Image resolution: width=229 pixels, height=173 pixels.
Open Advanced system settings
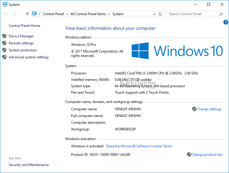pos(29,57)
